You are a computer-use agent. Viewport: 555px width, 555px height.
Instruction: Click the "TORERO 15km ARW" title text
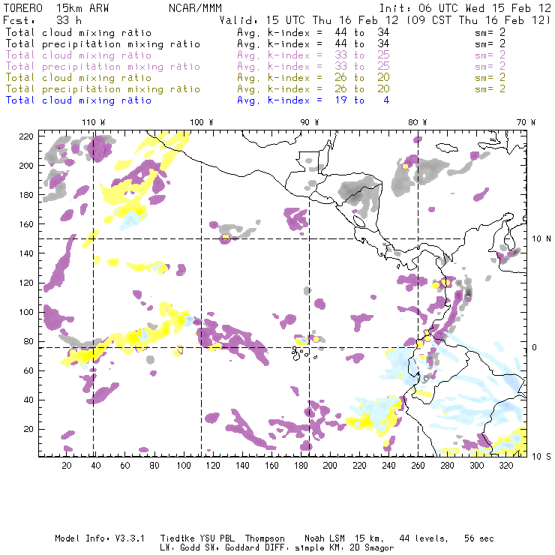[56, 8]
